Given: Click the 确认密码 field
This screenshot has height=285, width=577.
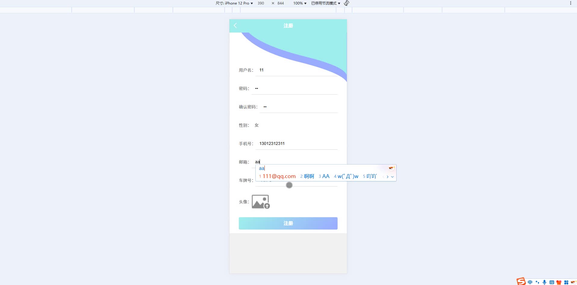Looking at the screenshot, I should tap(298, 107).
